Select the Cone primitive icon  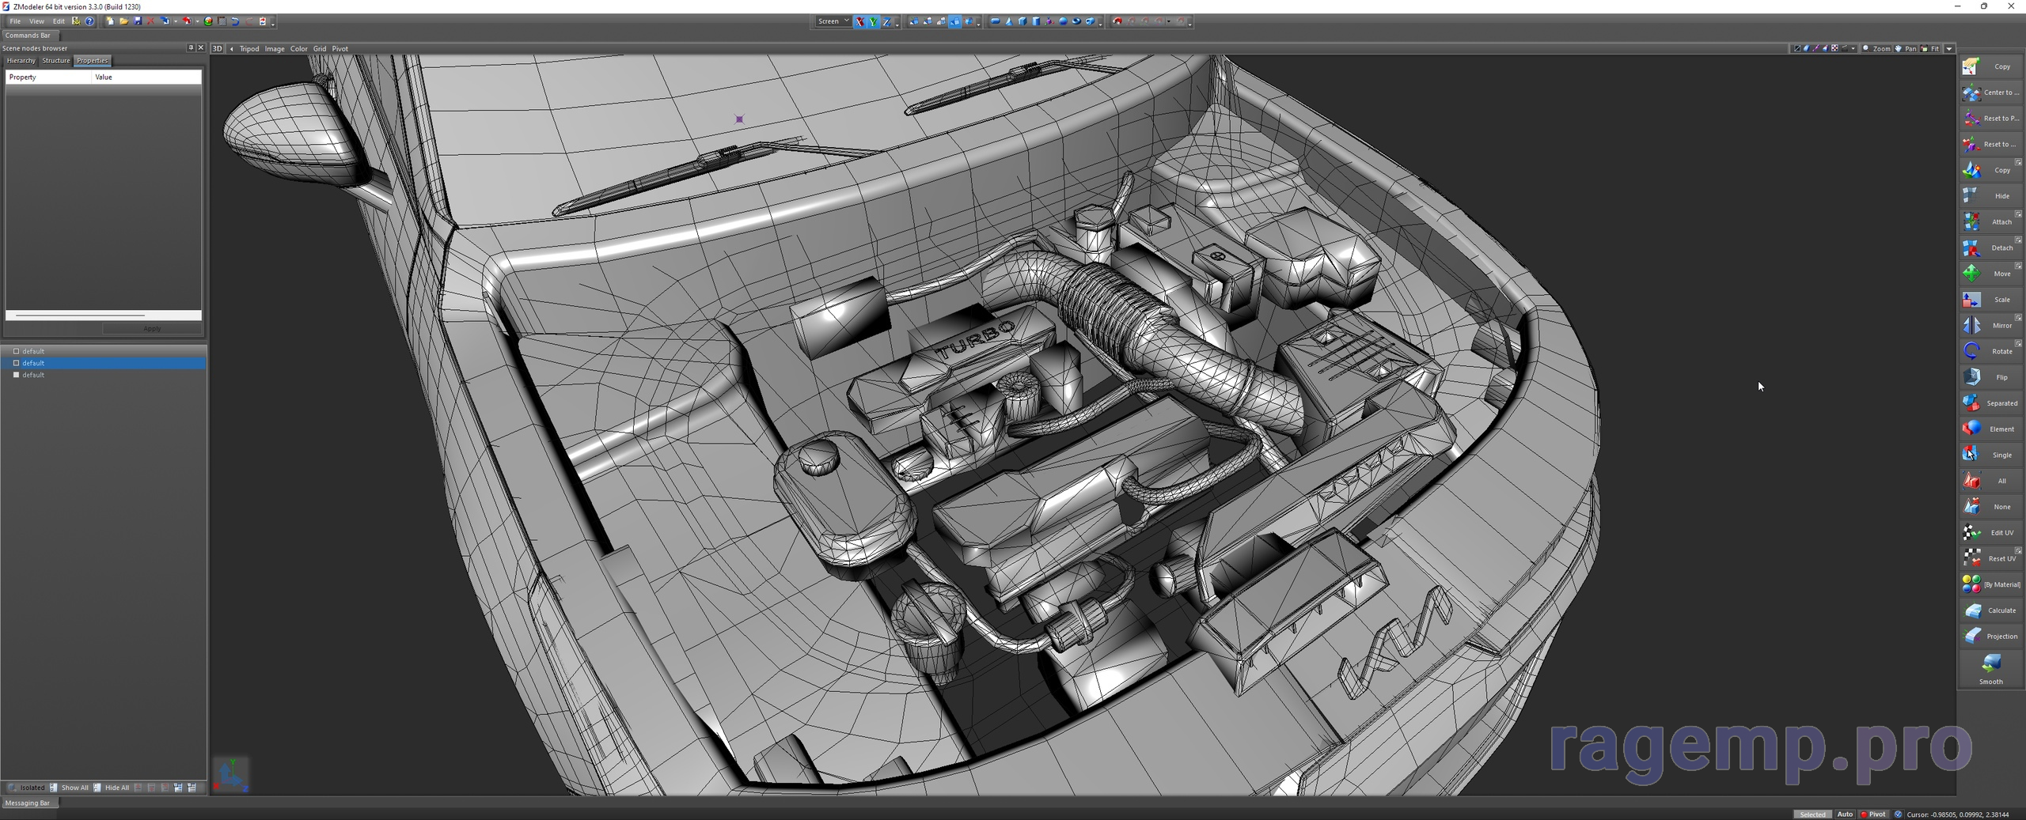pyautogui.click(x=1009, y=21)
